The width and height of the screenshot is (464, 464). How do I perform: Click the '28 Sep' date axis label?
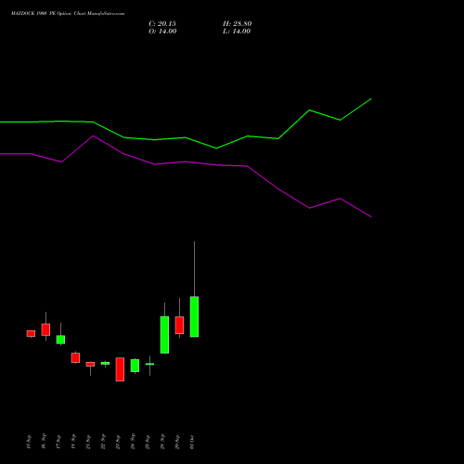click(162, 442)
